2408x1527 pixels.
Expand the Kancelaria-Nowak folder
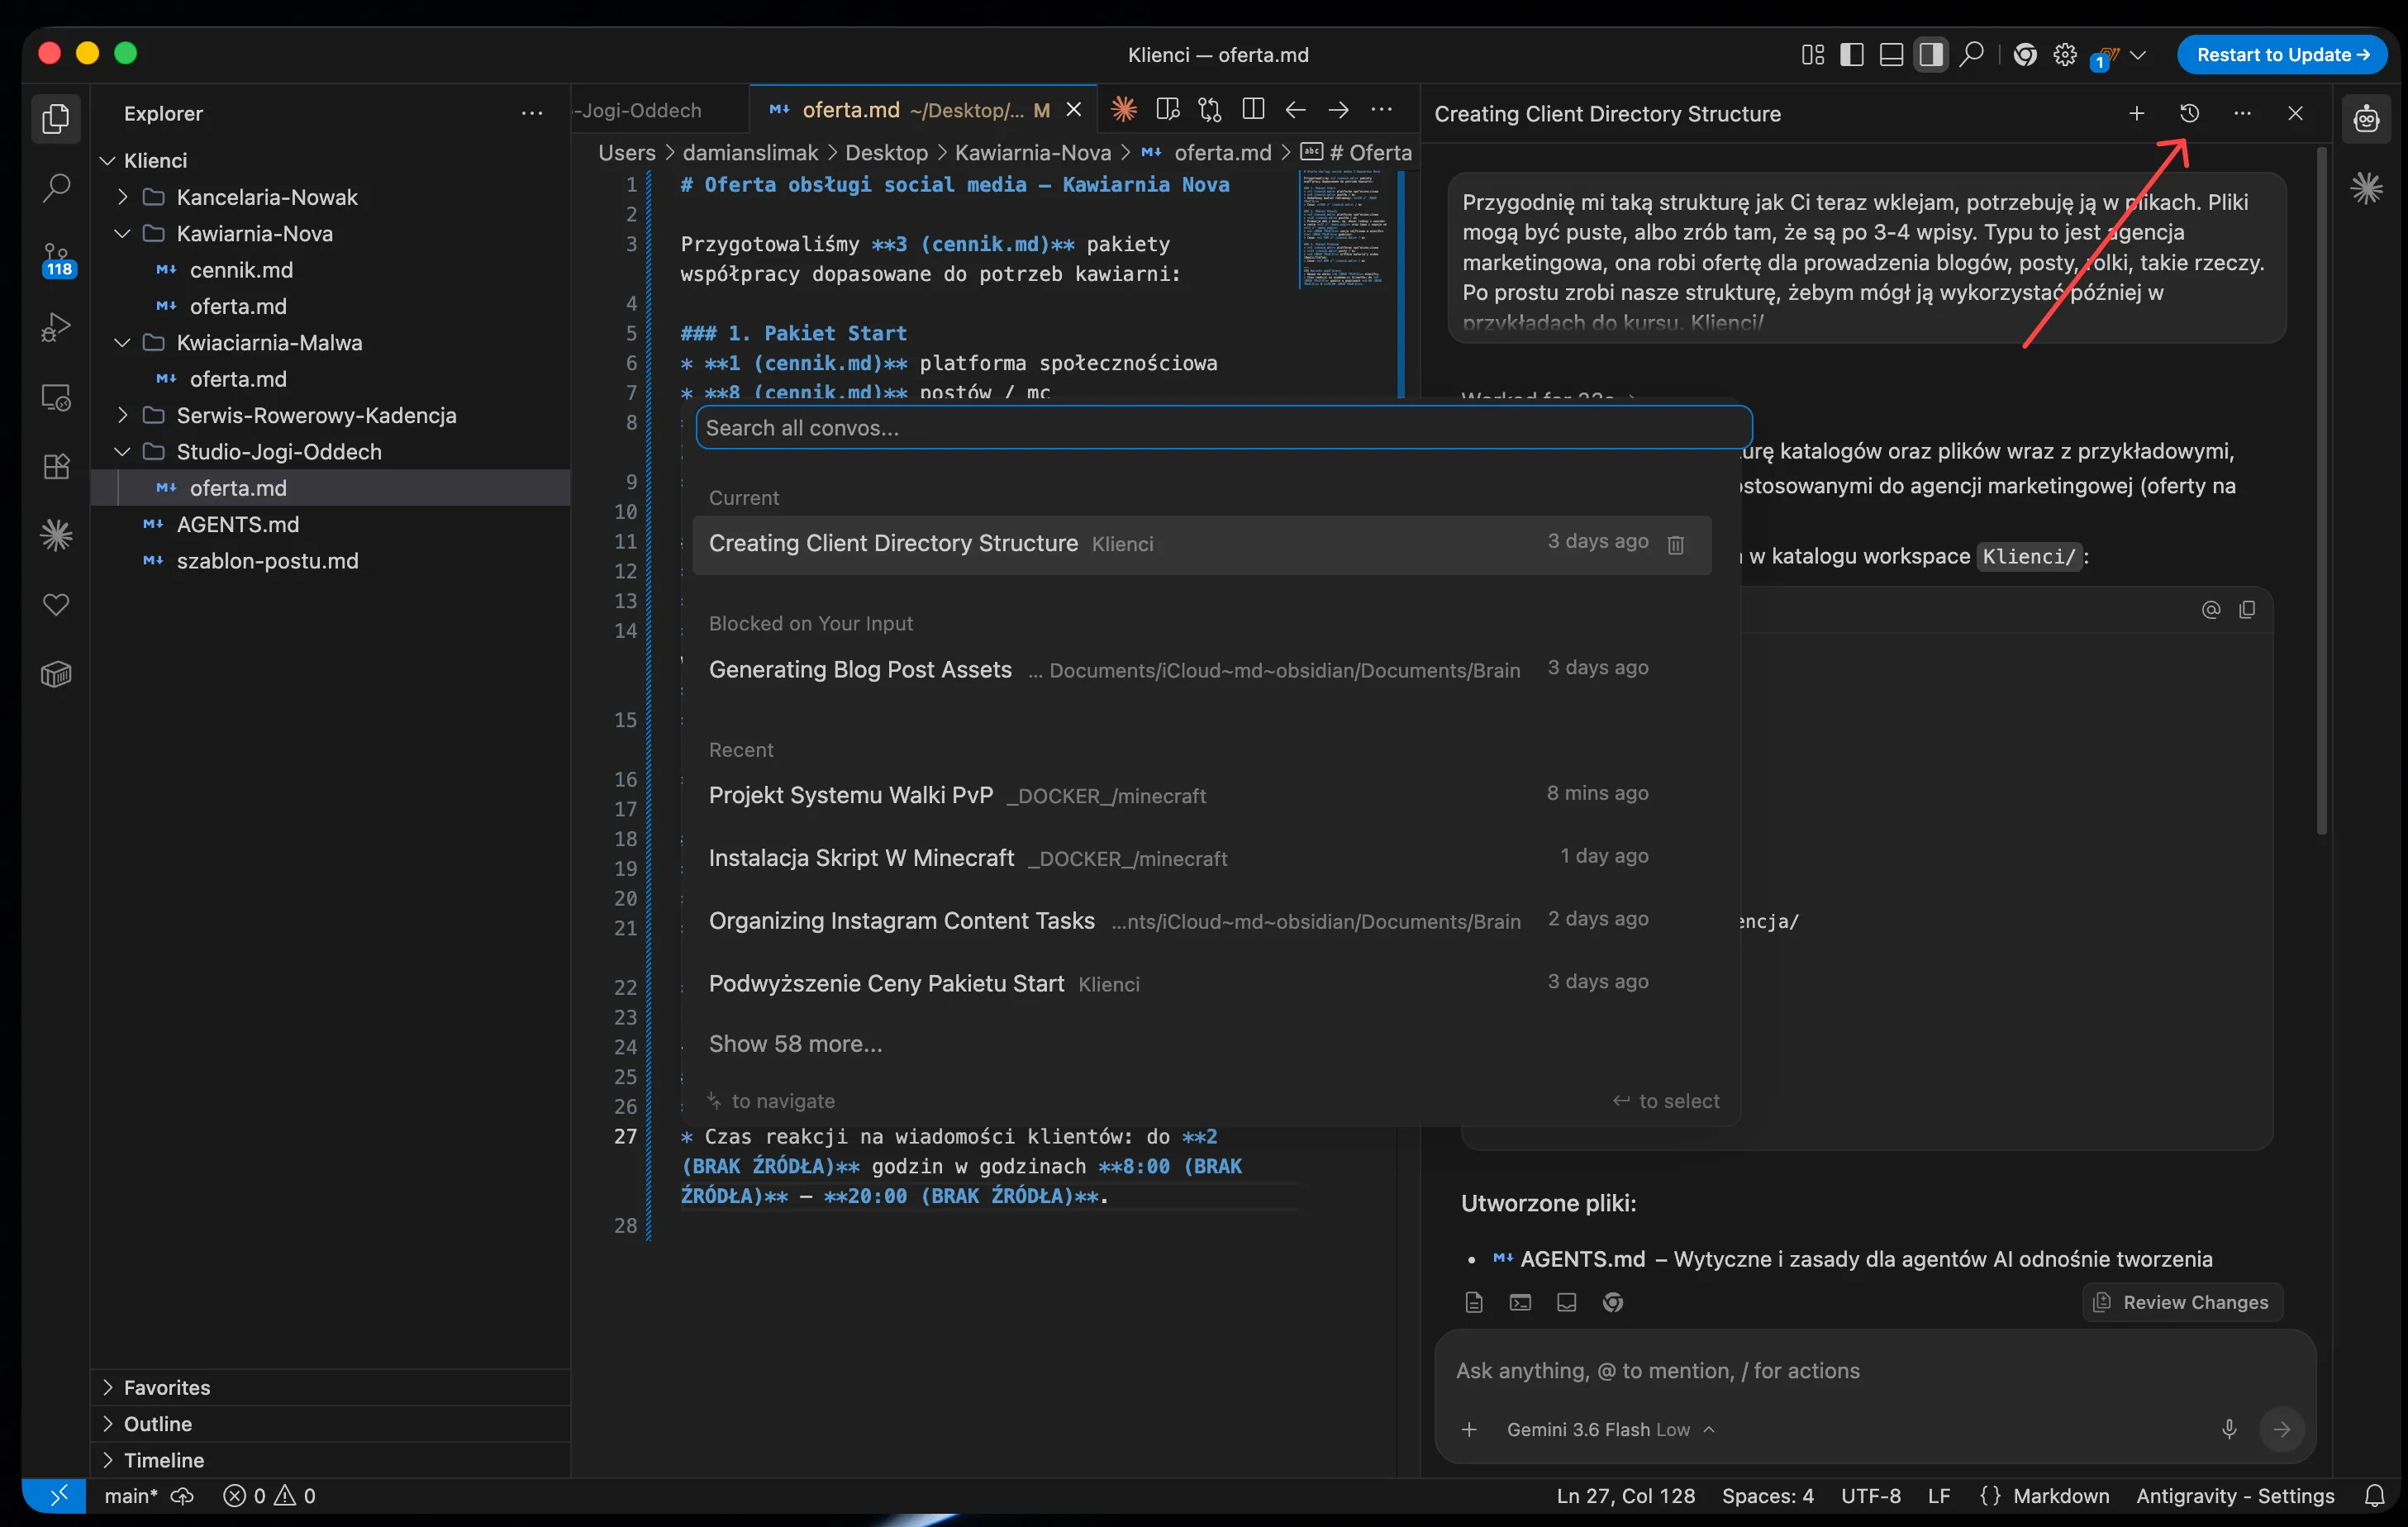(x=122, y=197)
